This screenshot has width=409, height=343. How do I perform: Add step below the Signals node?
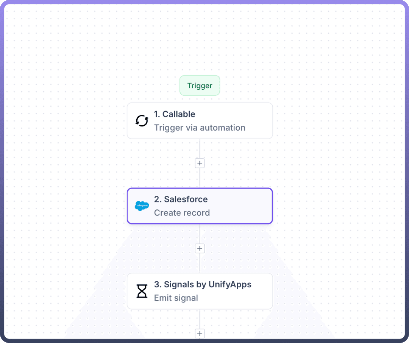200,334
